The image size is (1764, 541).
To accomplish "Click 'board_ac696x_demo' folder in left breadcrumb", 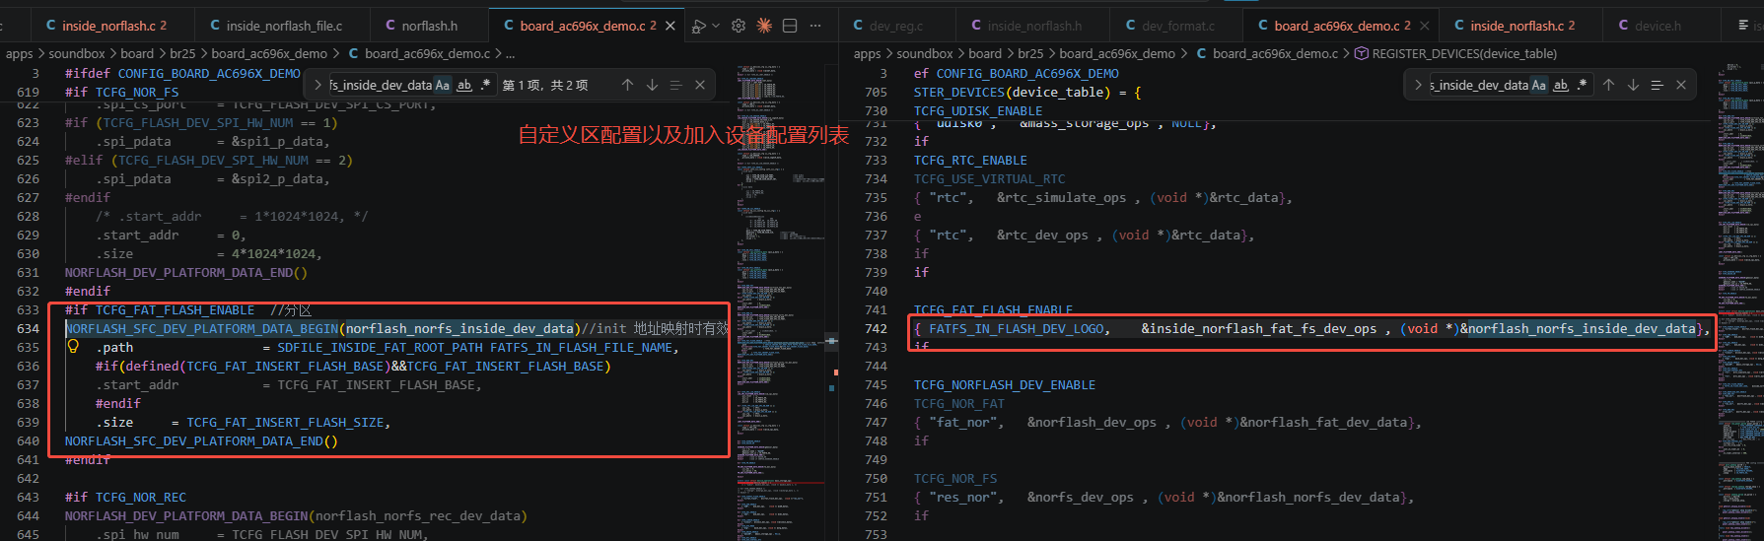I will (x=269, y=54).
